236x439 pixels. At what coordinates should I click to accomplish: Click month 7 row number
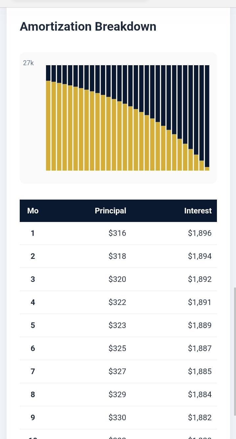pyautogui.click(x=33, y=371)
